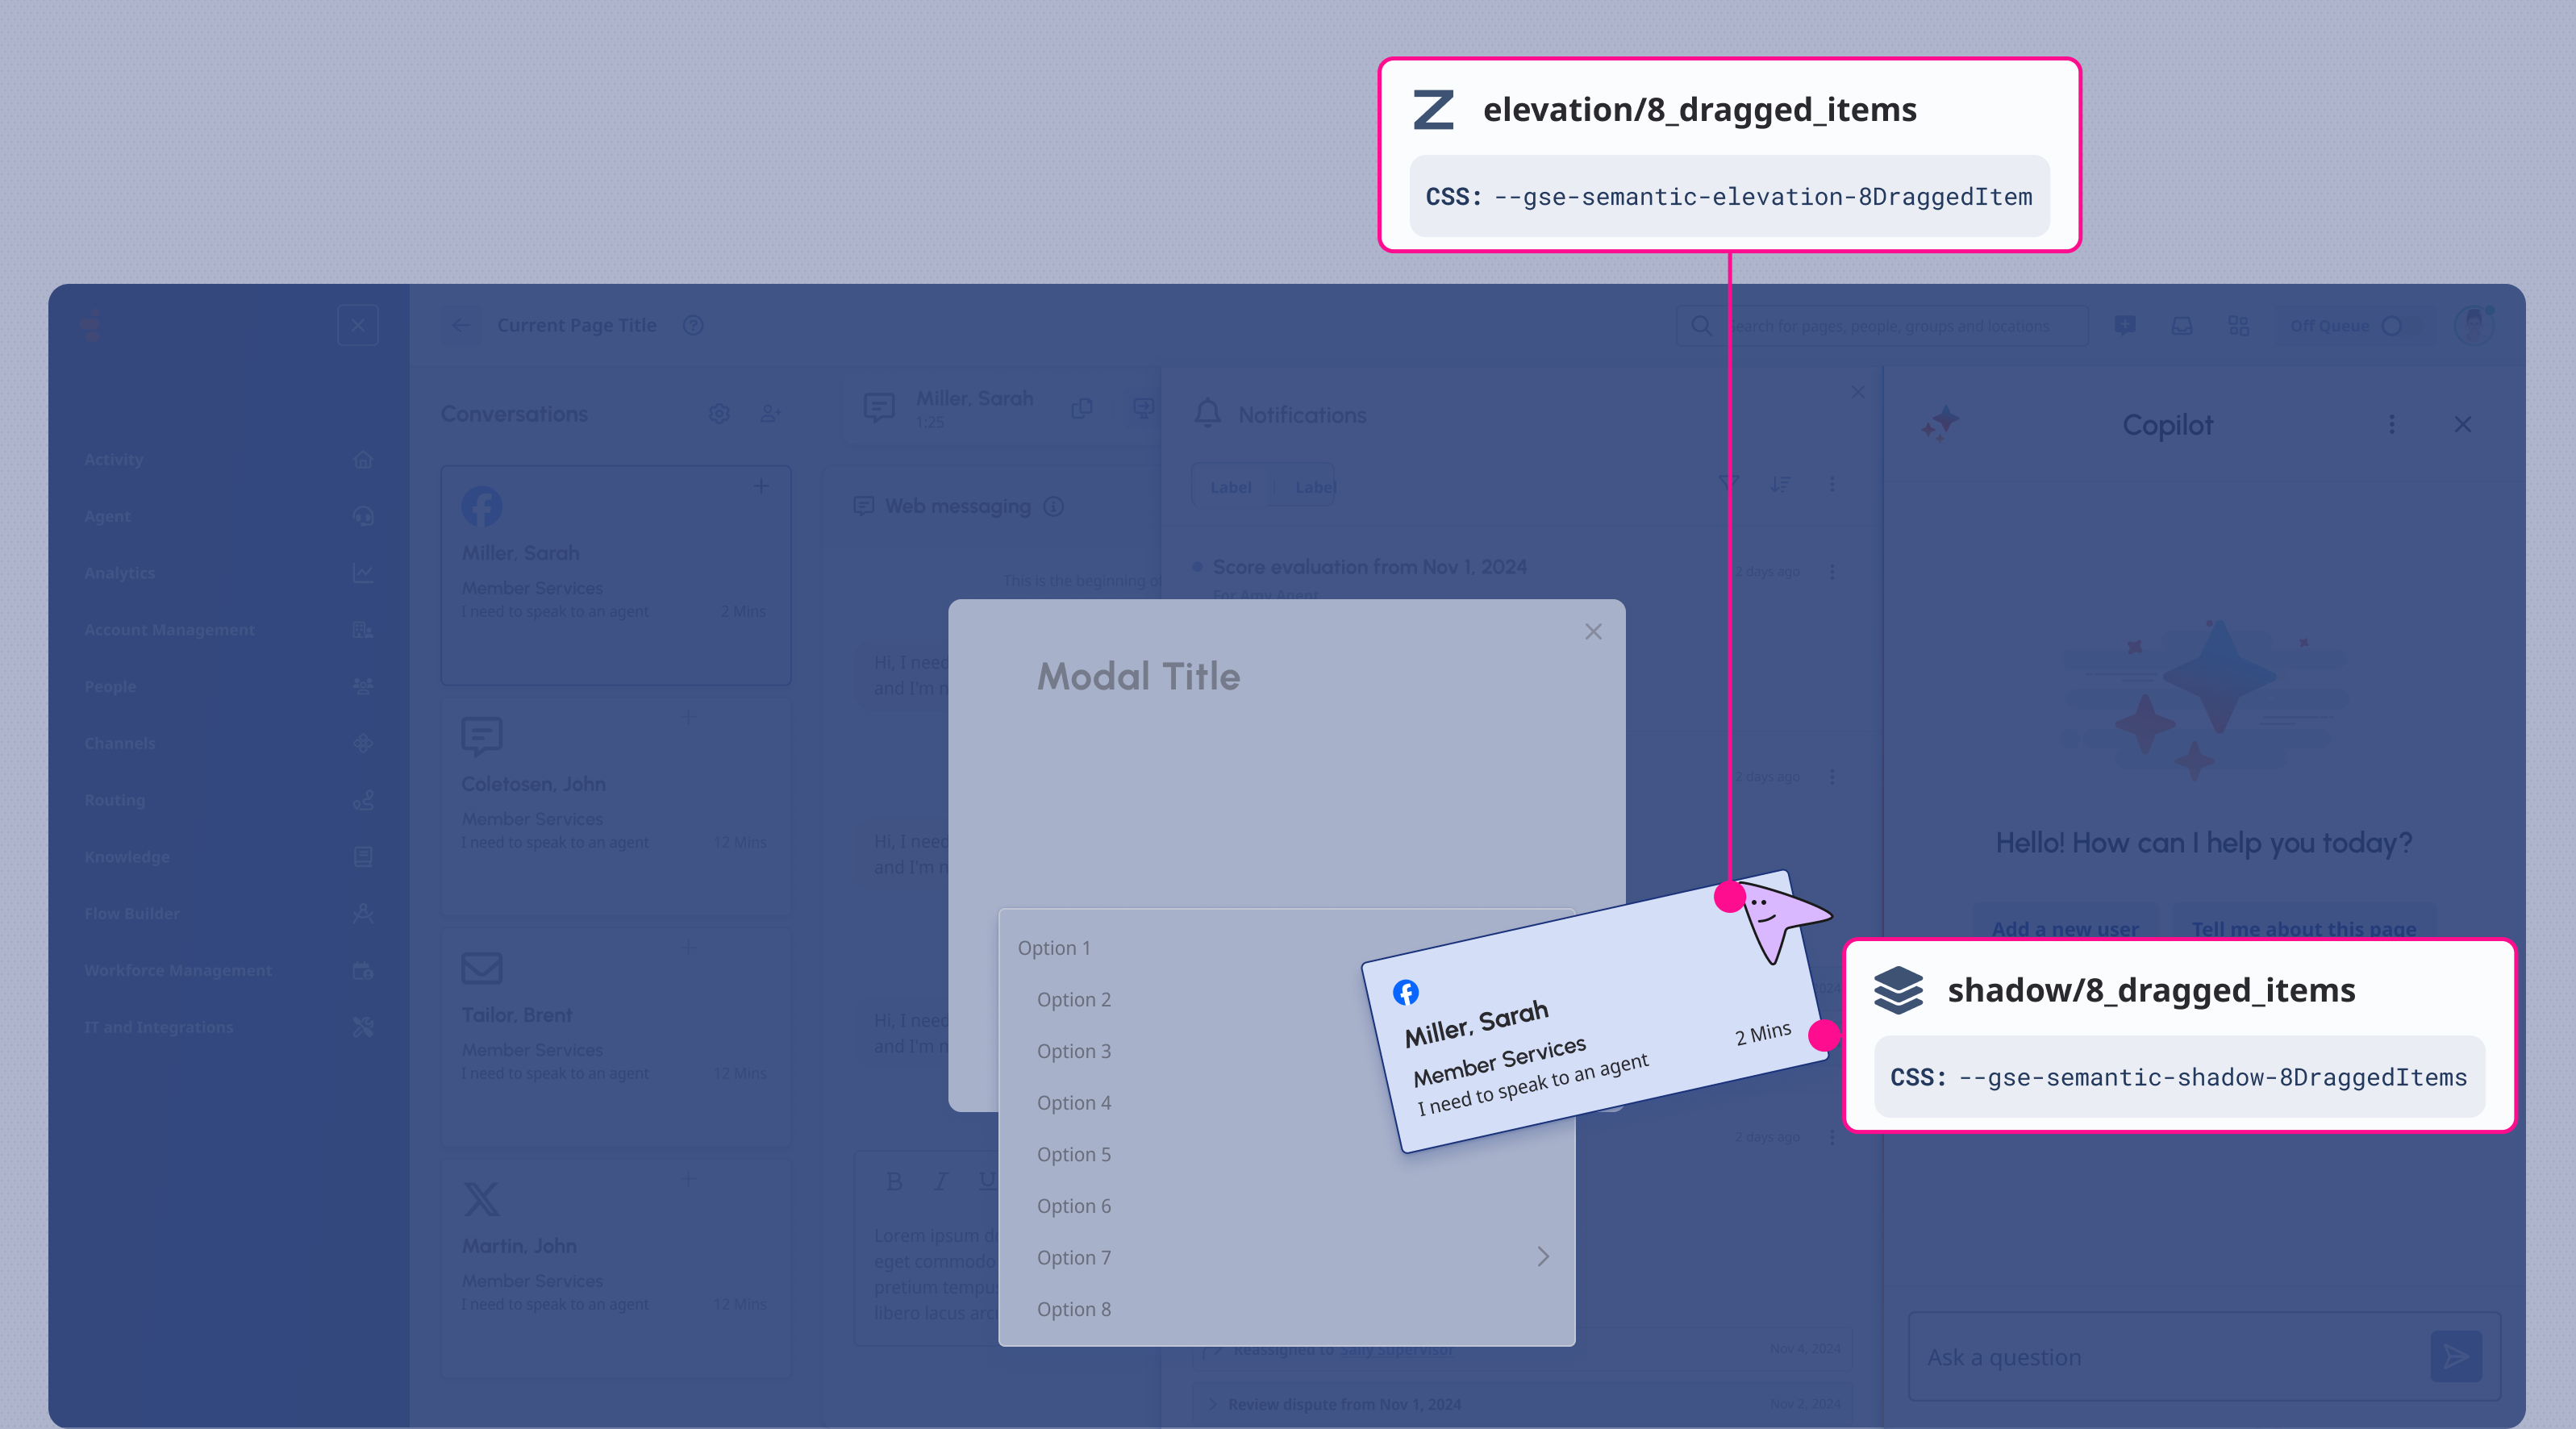2576x1429 pixels.
Task: Close the Copilot panel
Action: click(x=2463, y=425)
